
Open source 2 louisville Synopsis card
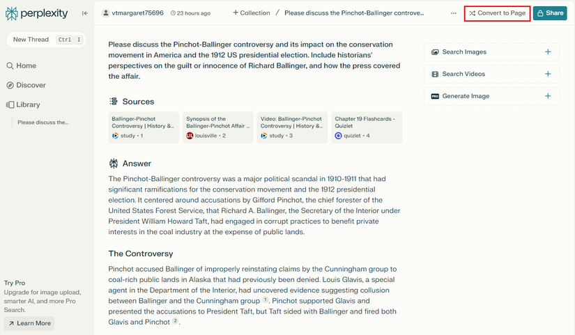(x=218, y=127)
